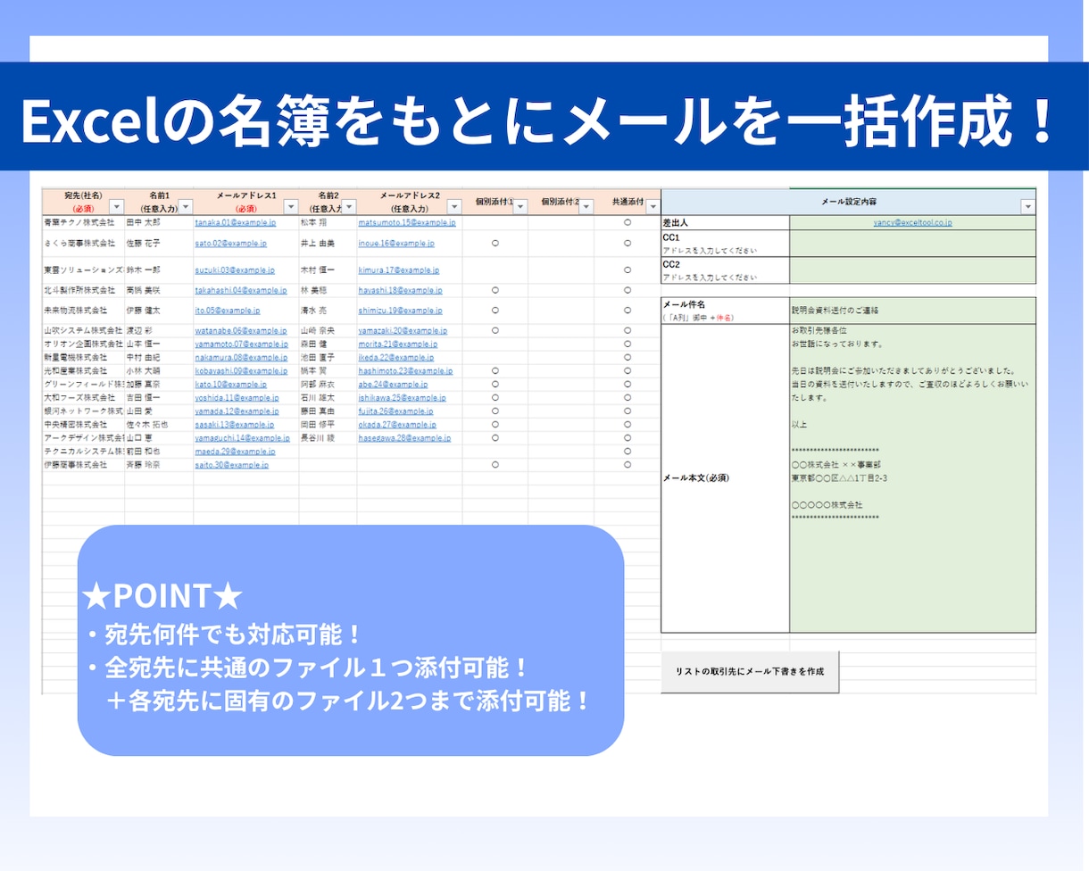Open the watanabe.06@example.jp link

(241, 330)
